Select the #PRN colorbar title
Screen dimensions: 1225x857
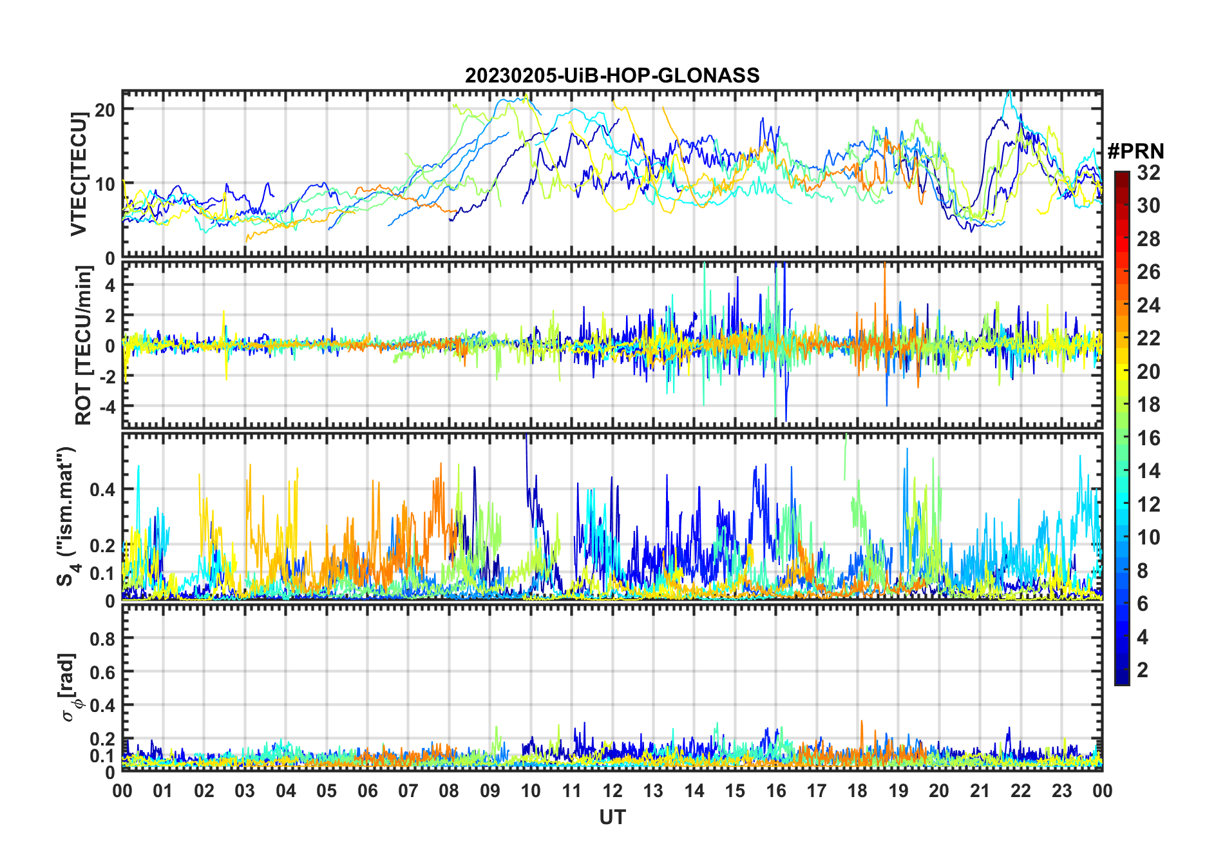pyautogui.click(x=1135, y=151)
